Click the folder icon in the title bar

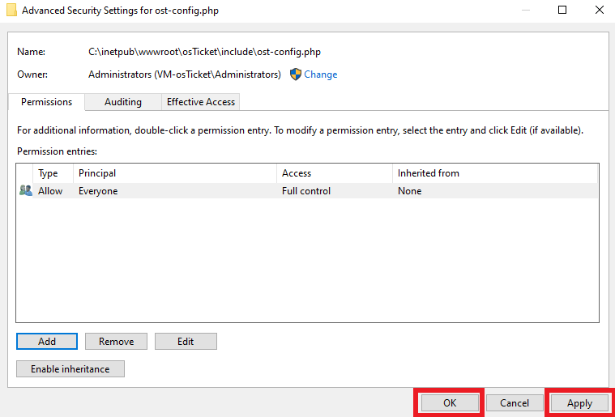pyautogui.click(x=11, y=11)
